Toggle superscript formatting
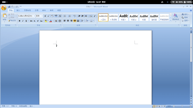Viewport: 193px width, 108px height. click(38, 21)
